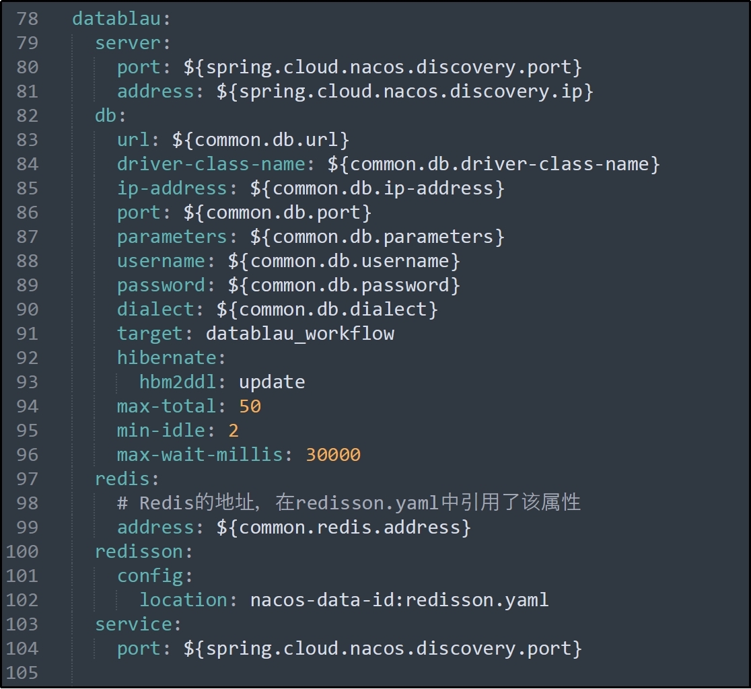Image resolution: width=751 pixels, height=689 pixels.
Task: Click line number 78 in gutter
Action: tap(28, 19)
